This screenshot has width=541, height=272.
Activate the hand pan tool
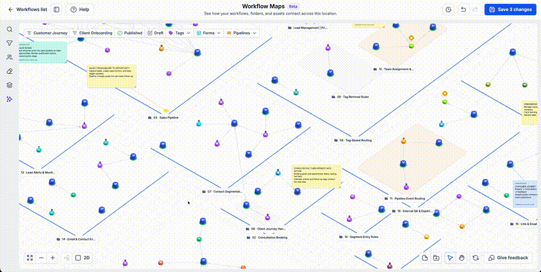click(x=462, y=258)
